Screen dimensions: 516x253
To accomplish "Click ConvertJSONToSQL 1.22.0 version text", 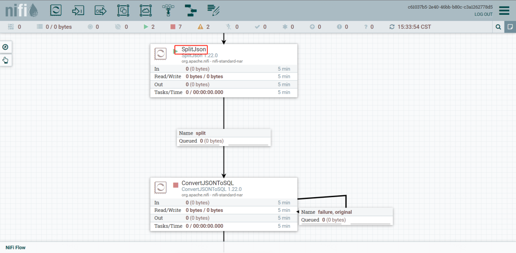I will [212, 190].
